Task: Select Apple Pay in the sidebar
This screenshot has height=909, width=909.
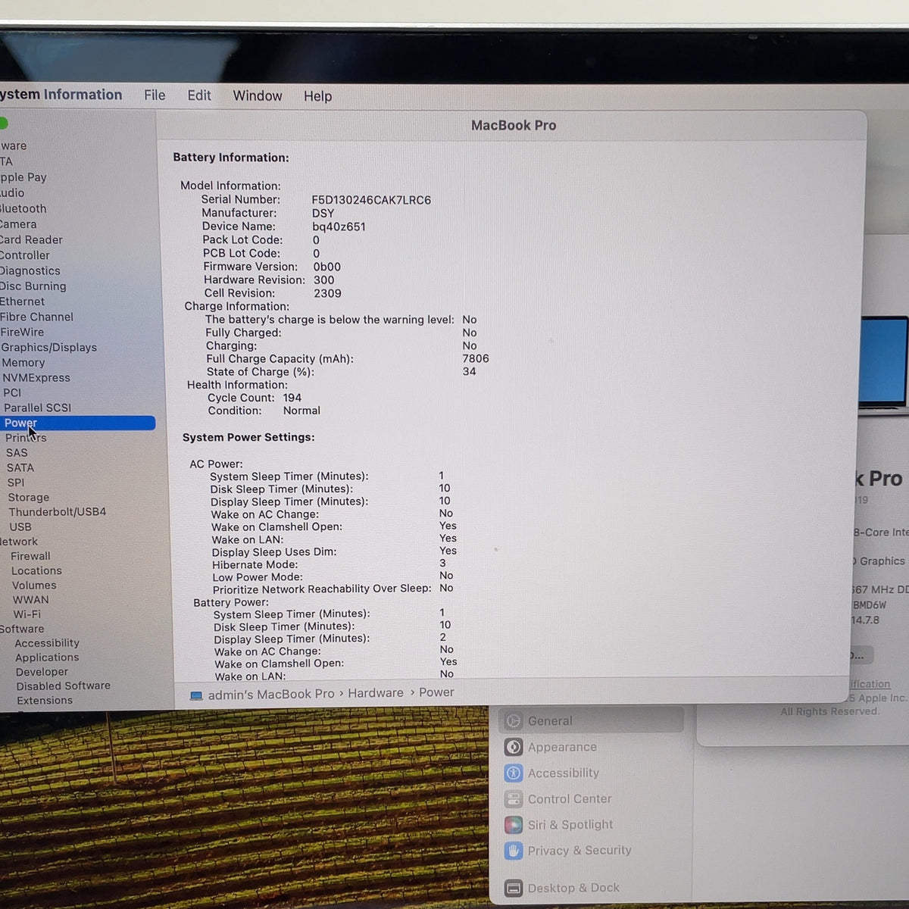Action: (x=23, y=177)
